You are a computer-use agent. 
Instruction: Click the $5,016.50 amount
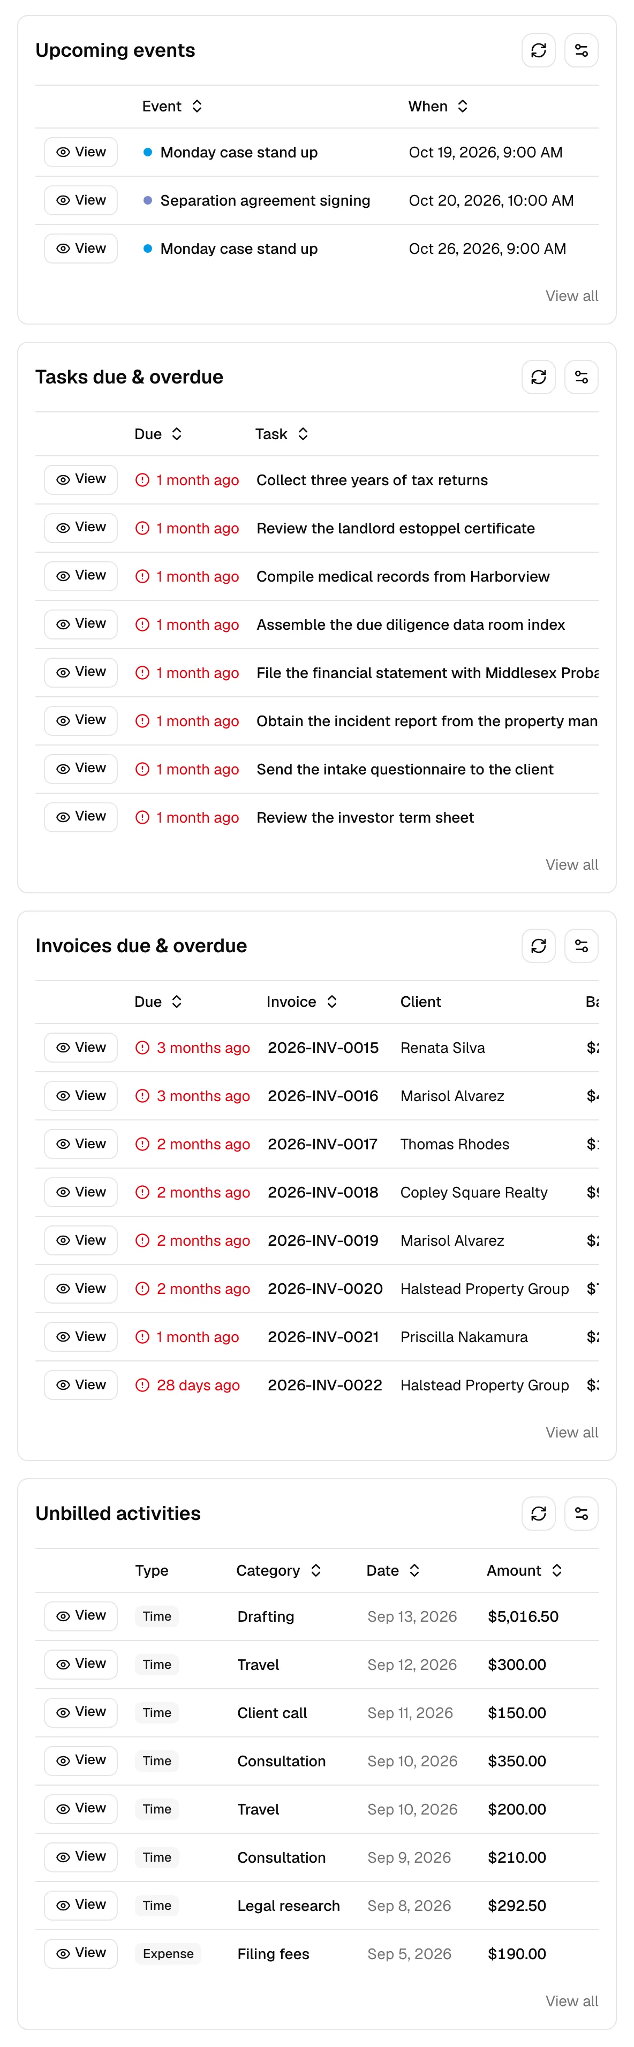pos(523,1617)
